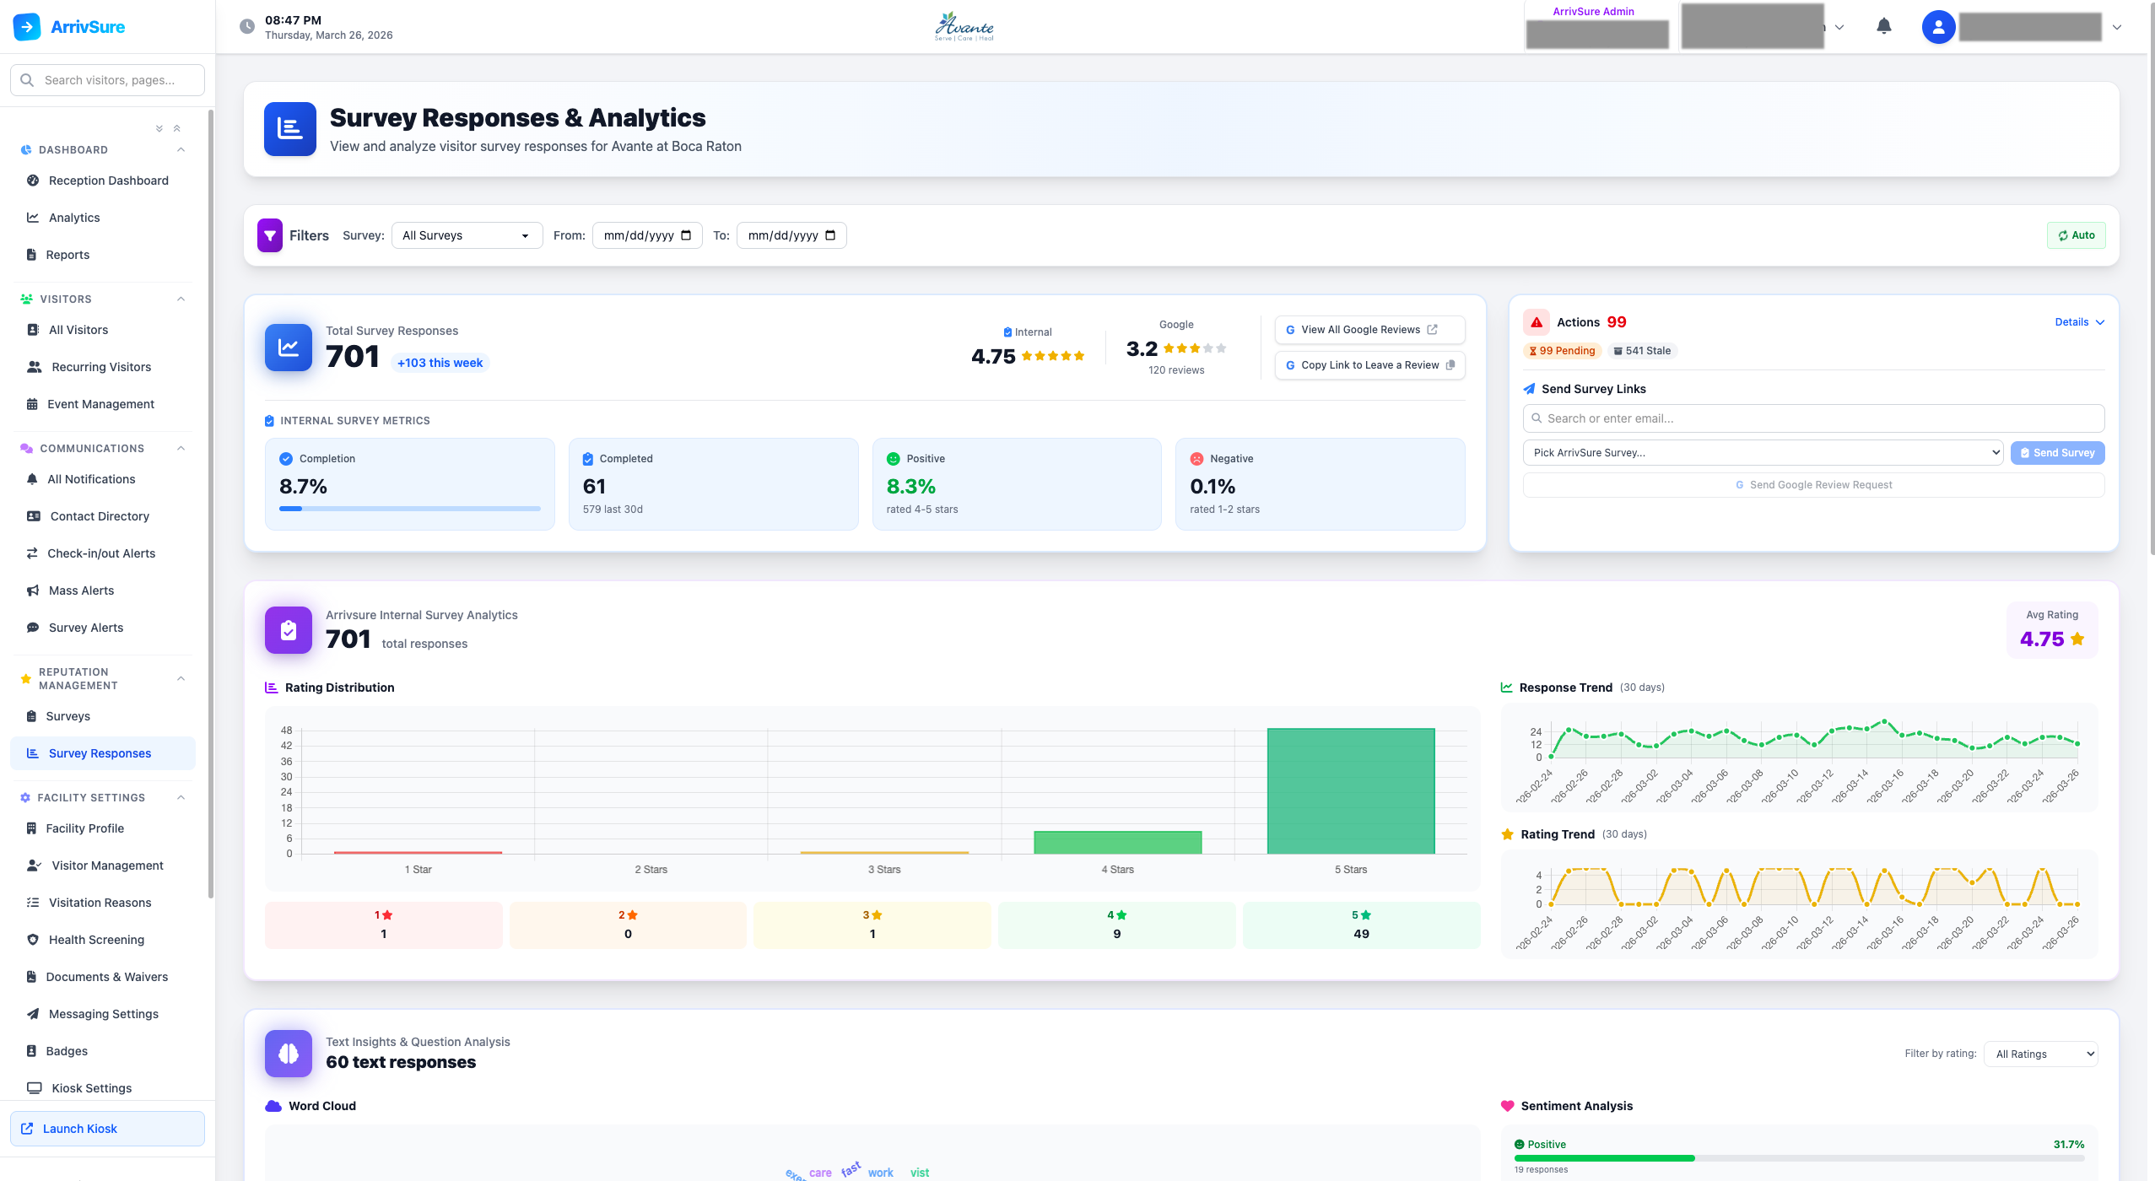
Task: Click Copy Link to Leave a Review
Action: point(1369,365)
